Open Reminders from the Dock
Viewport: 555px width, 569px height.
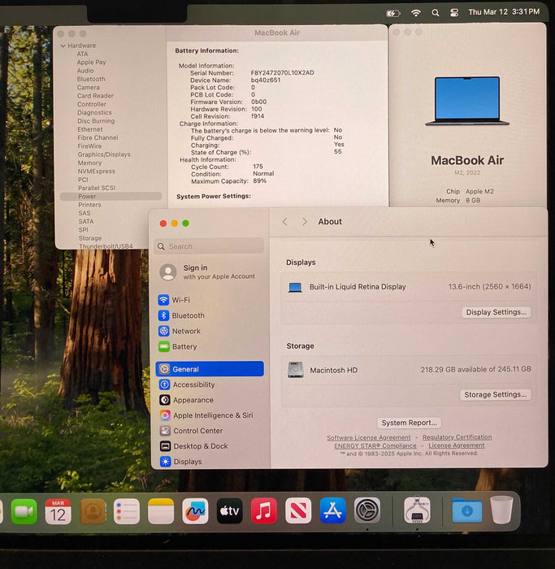[x=127, y=511]
